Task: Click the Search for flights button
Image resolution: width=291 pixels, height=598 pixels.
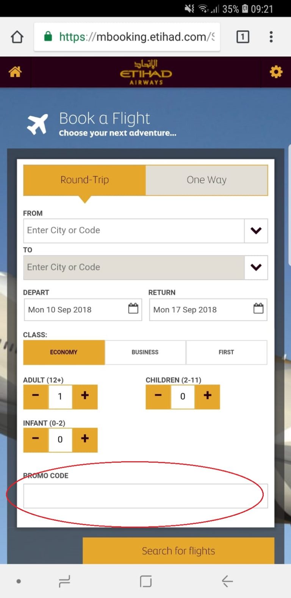Action: [178, 551]
